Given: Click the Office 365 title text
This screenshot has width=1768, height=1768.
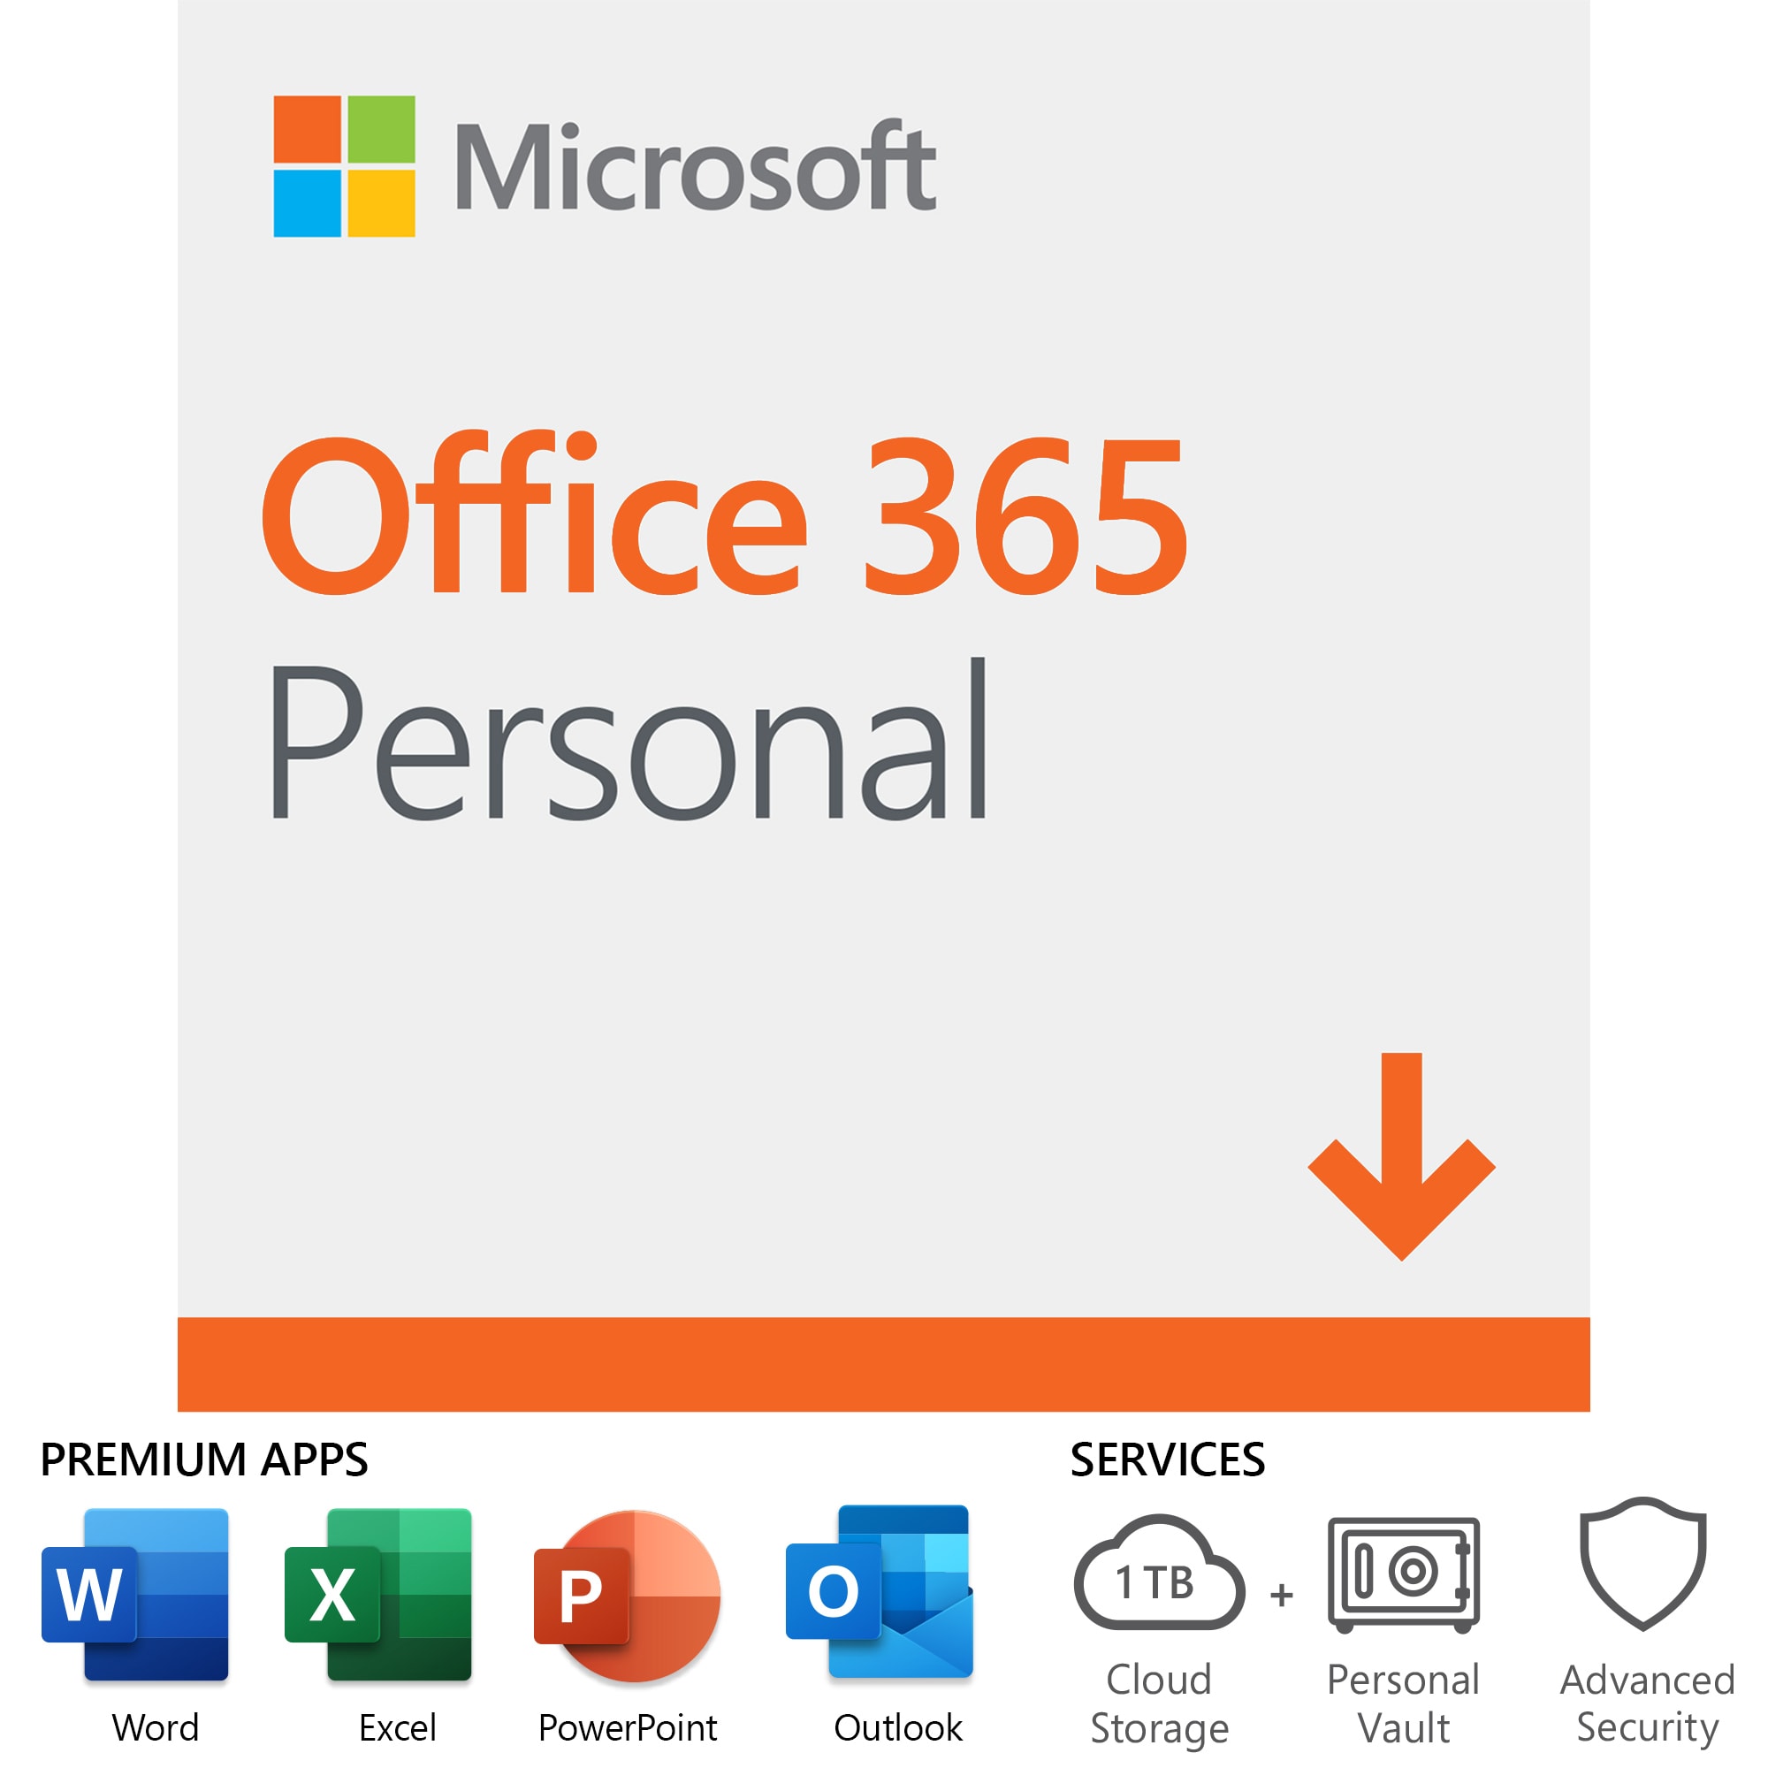Looking at the screenshot, I should 725,513.
